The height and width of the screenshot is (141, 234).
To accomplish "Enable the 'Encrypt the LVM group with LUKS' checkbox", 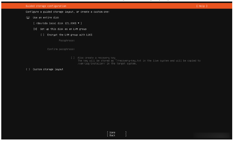I will 43,35.
